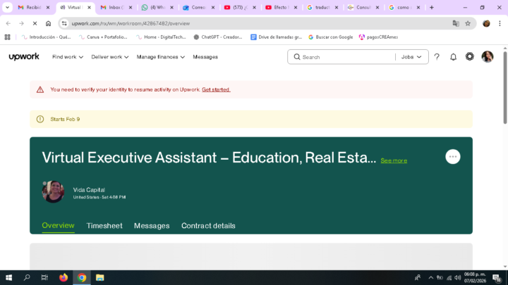This screenshot has width=508, height=285.
Task: Click the Vida Capital client photo
Action: [x=54, y=192]
